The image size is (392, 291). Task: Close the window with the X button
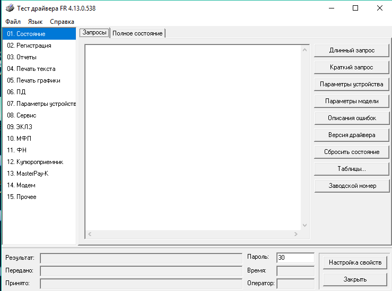379,8
